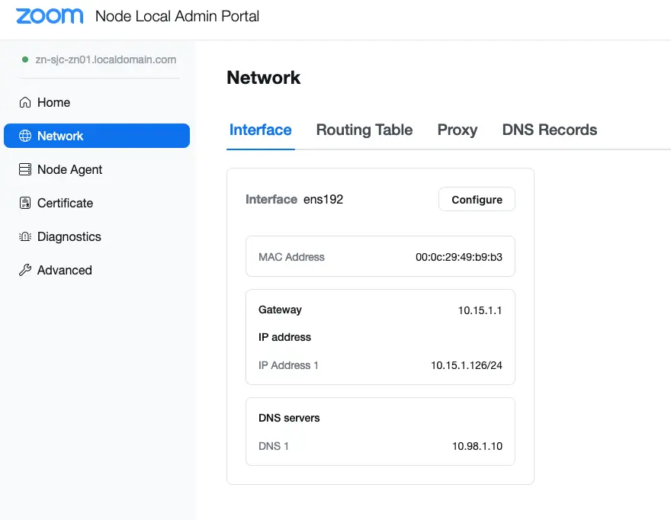Click the Advanced wrench icon
This screenshot has height=520, width=671.
[x=25, y=270]
